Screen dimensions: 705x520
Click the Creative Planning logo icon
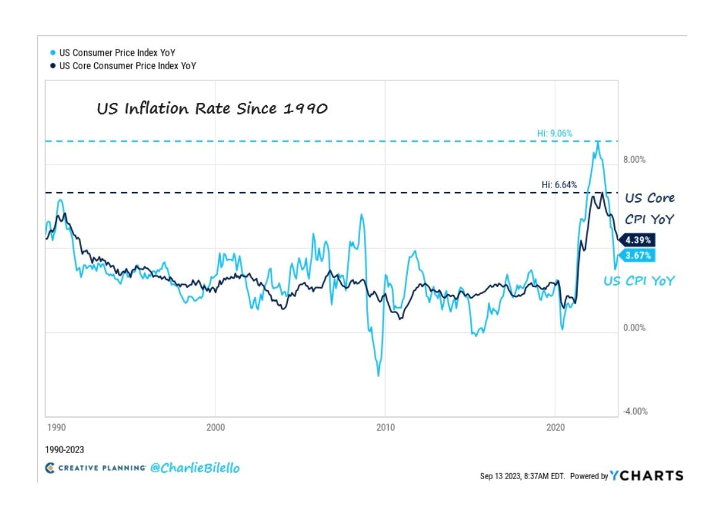tap(51, 468)
